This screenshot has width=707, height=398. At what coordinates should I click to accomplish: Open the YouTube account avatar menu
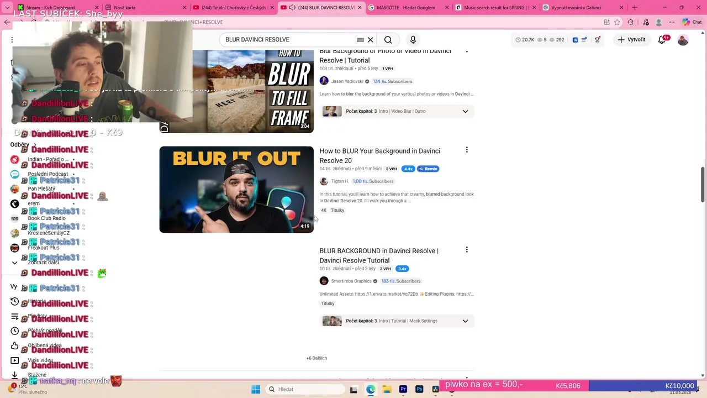(x=683, y=40)
